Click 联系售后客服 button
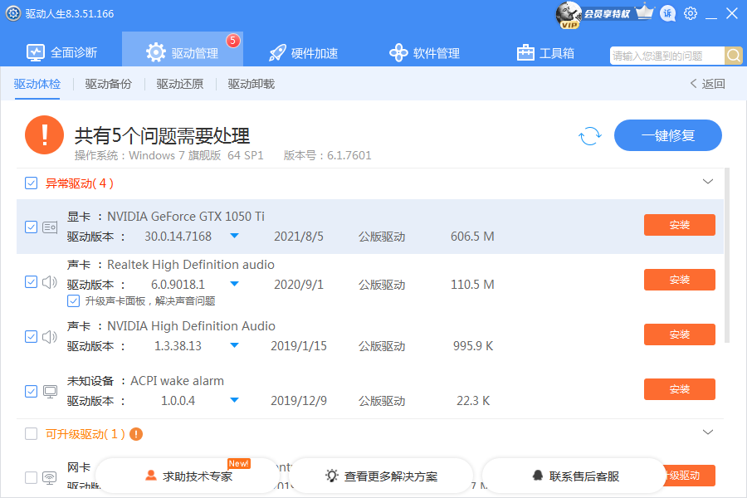The image size is (747, 498). tap(574, 476)
